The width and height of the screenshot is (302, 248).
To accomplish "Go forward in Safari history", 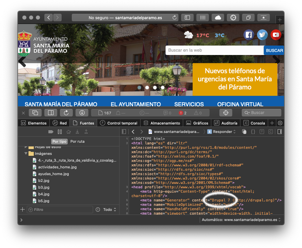I will click(x=58, y=18).
